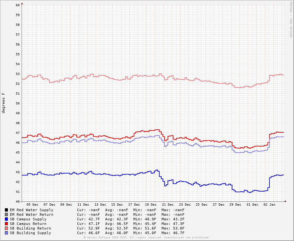Click the black EM Red Water Supply swatch
Viewport: 294px width, 241px height.
(6, 210)
